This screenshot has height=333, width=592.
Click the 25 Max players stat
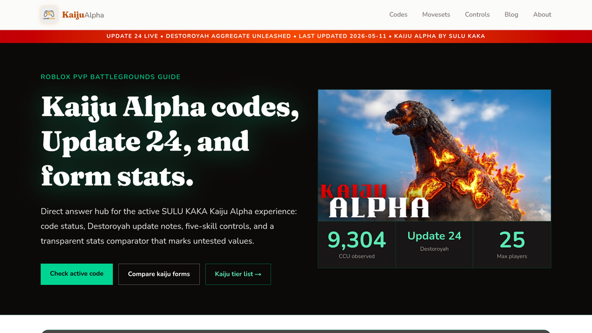512,245
